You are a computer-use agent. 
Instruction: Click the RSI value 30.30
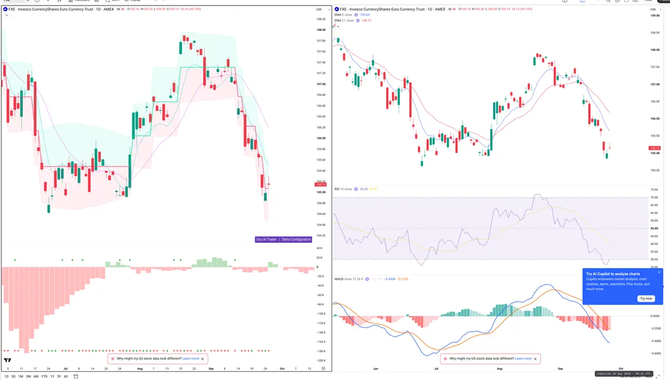(x=363, y=189)
